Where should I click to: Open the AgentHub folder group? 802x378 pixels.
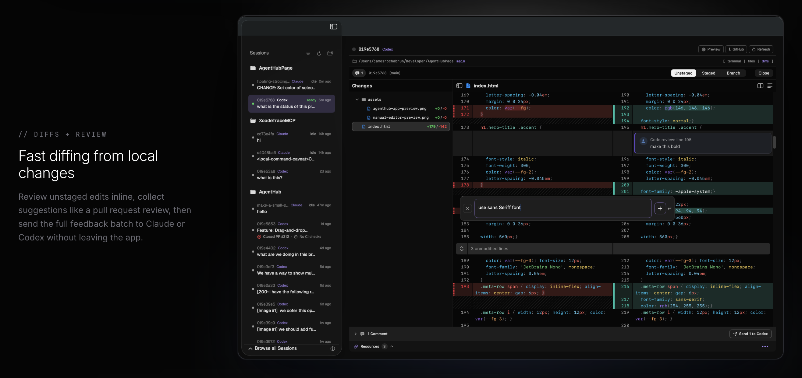266,192
